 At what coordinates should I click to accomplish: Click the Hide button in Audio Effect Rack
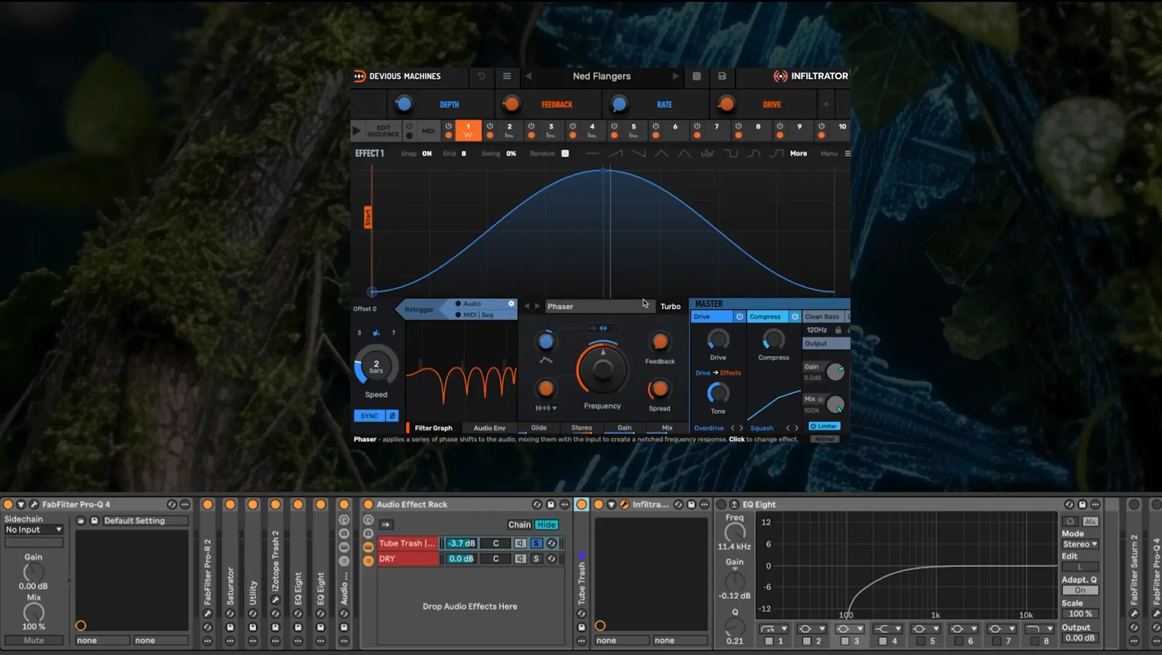tap(546, 524)
